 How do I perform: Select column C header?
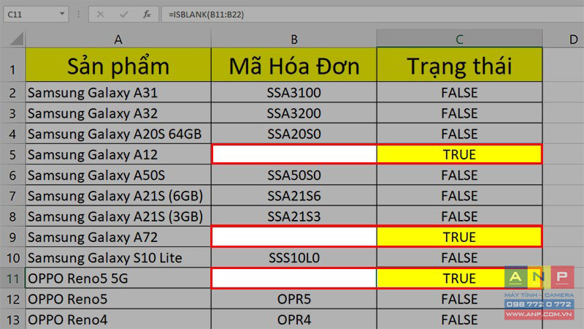tap(459, 39)
